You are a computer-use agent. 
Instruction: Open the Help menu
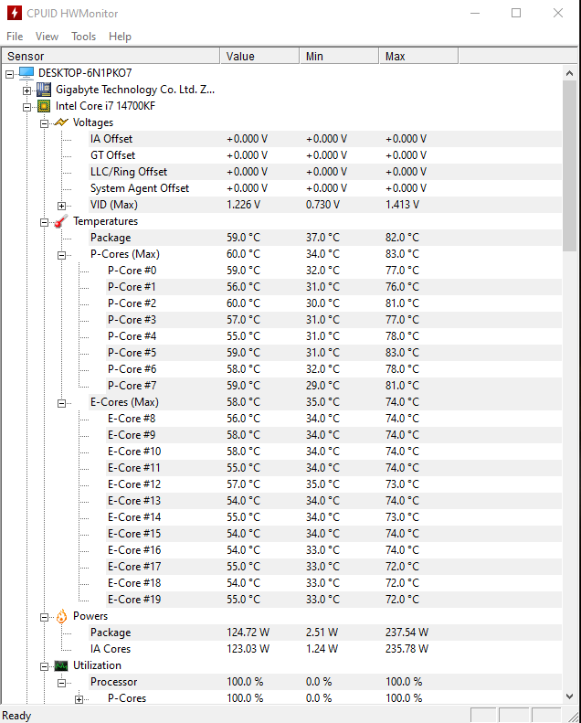point(120,37)
